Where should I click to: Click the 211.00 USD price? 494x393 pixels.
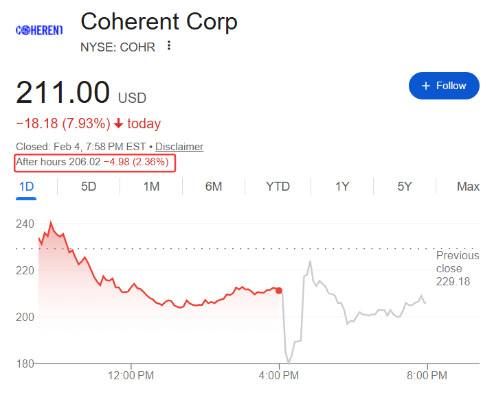[x=81, y=93]
